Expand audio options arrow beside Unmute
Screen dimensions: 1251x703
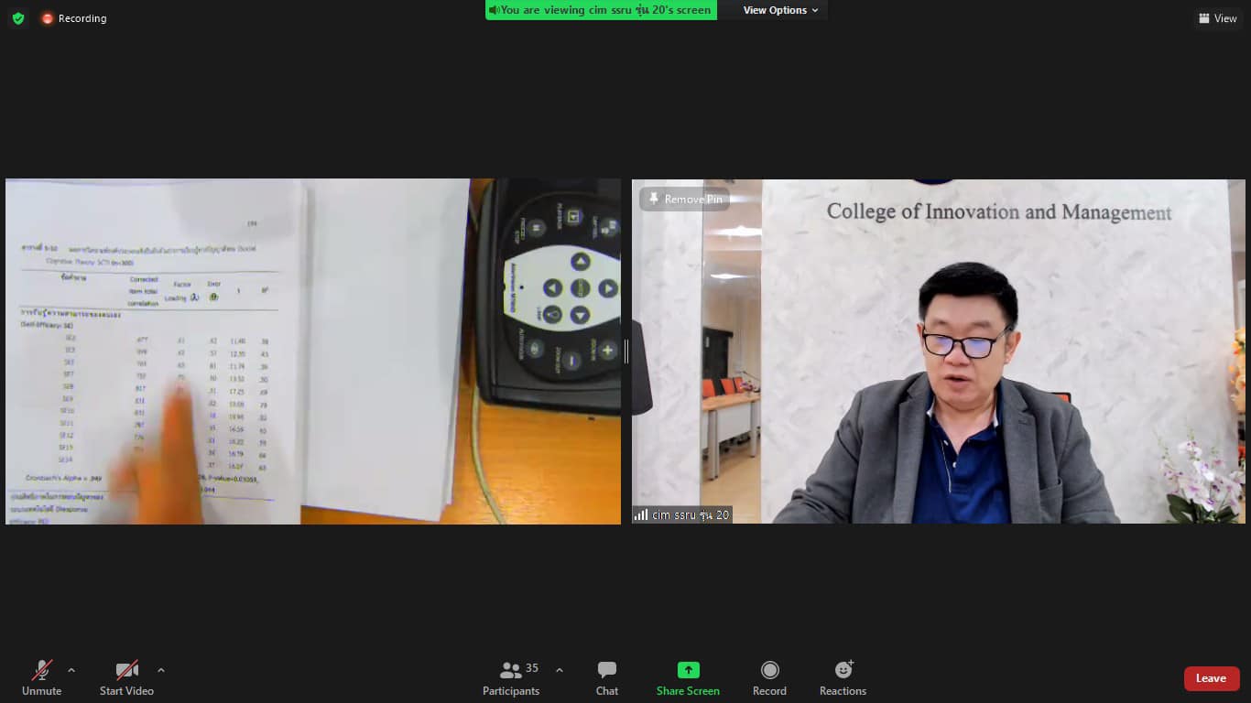pyautogui.click(x=71, y=670)
